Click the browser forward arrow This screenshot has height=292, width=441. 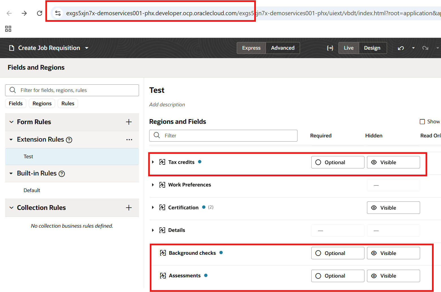[24, 13]
